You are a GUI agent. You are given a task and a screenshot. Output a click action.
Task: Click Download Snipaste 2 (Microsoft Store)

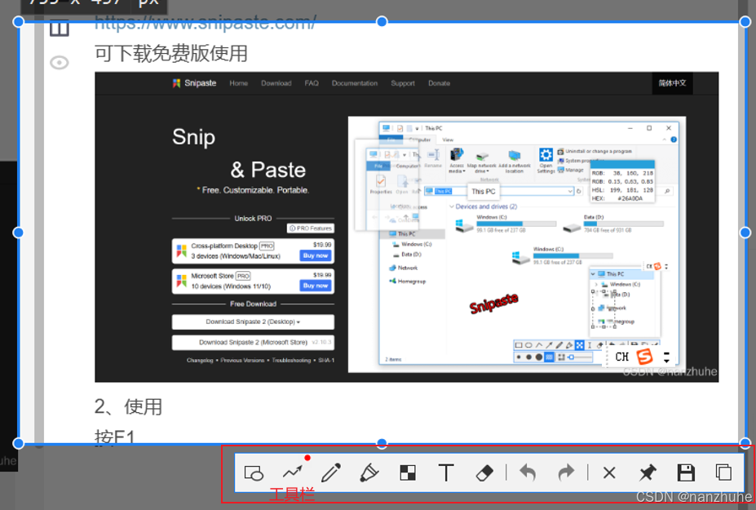pyautogui.click(x=253, y=343)
